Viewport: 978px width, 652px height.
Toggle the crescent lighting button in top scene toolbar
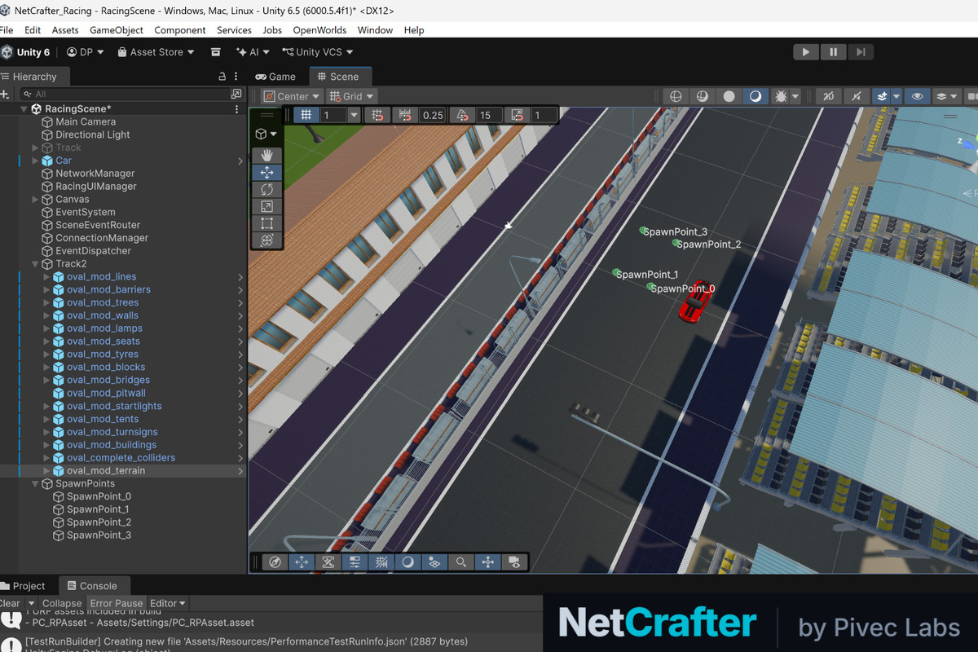[756, 96]
